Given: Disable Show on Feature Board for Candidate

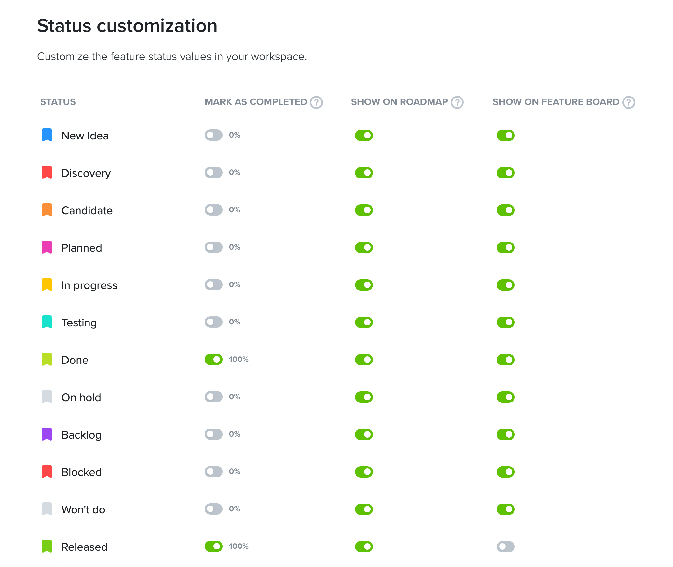Looking at the screenshot, I should tap(505, 210).
